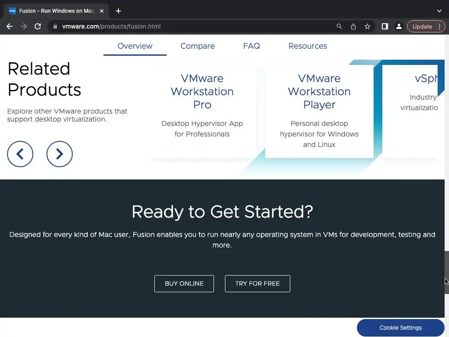449x337 pixels.
Task: Click the browser forward arrow
Action: (x=24, y=26)
